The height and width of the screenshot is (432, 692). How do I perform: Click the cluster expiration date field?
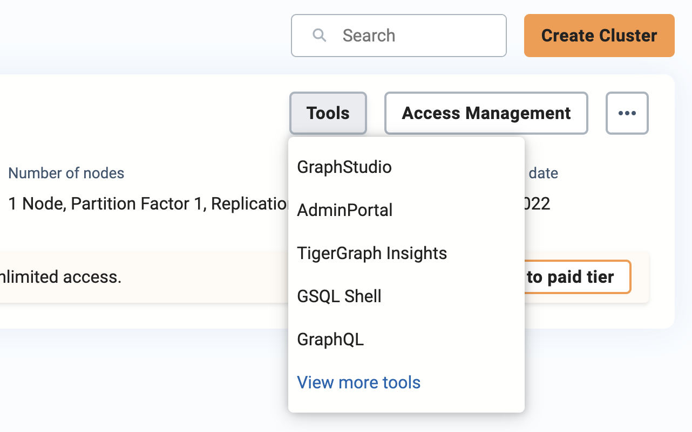click(543, 173)
